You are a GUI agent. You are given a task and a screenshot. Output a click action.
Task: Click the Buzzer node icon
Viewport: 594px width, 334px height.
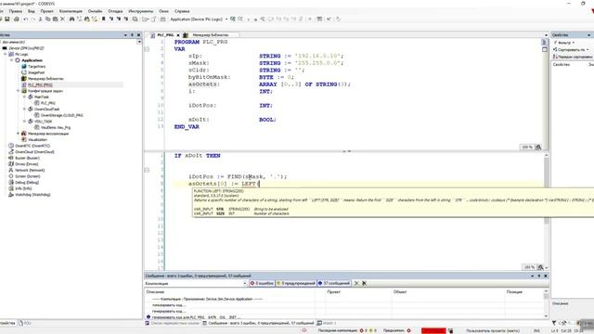point(11,158)
